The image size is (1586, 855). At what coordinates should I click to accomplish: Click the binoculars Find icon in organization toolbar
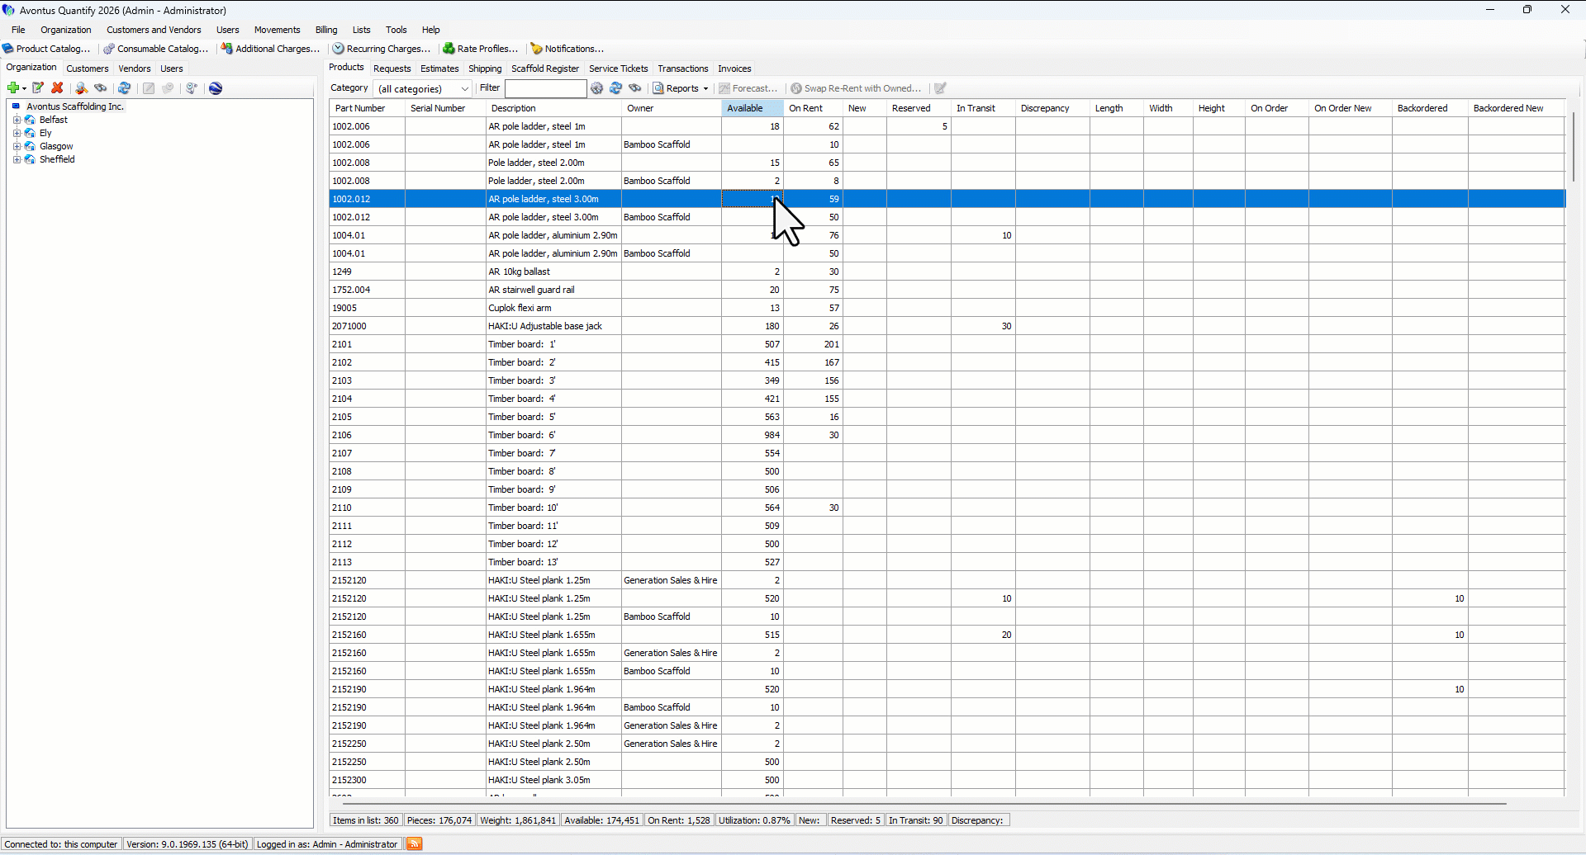pyautogui.click(x=101, y=88)
